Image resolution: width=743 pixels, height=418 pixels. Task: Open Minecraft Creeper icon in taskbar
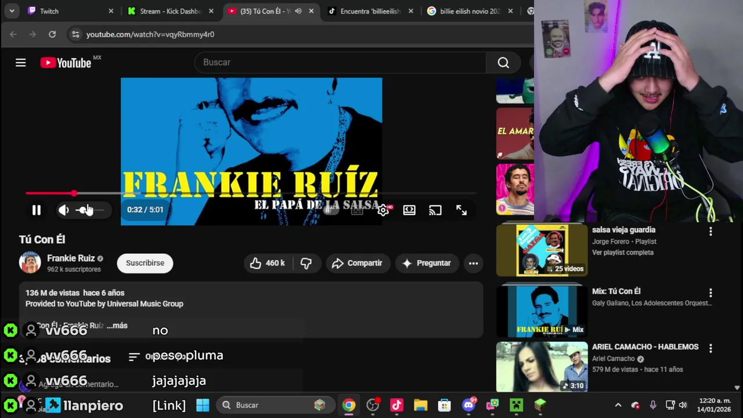click(516, 405)
